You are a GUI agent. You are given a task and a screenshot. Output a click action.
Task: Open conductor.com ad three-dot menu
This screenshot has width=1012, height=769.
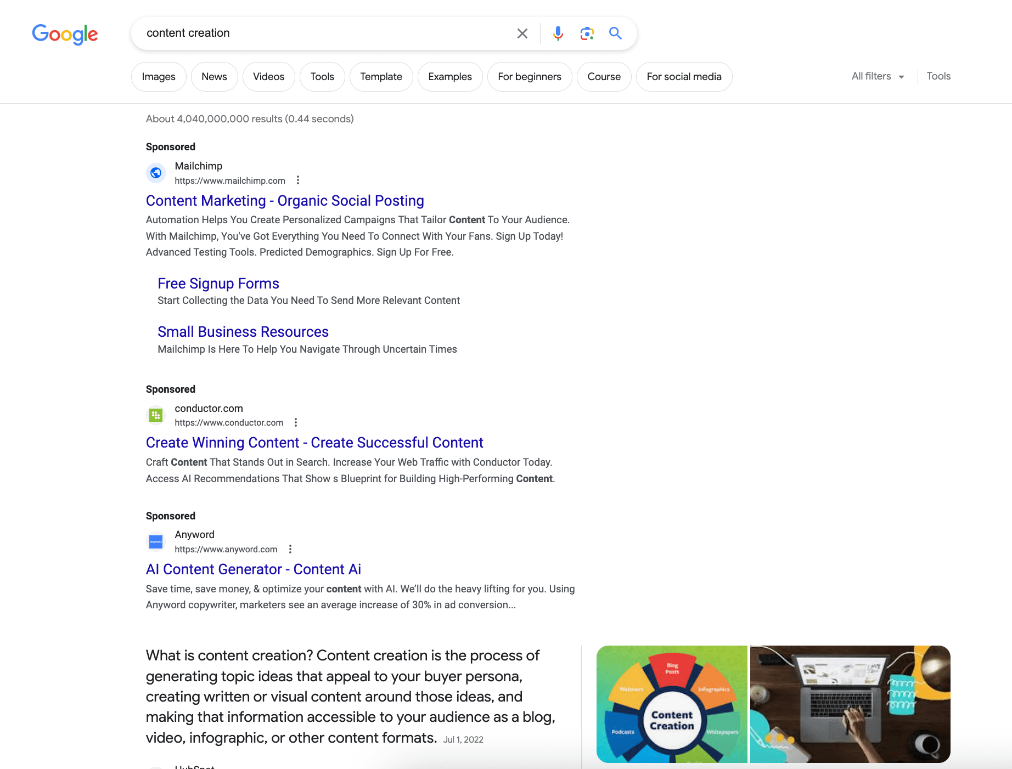[296, 422]
